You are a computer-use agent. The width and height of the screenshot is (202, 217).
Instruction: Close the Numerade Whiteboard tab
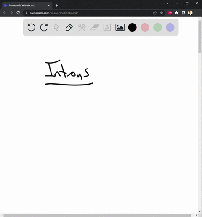coord(49,5)
